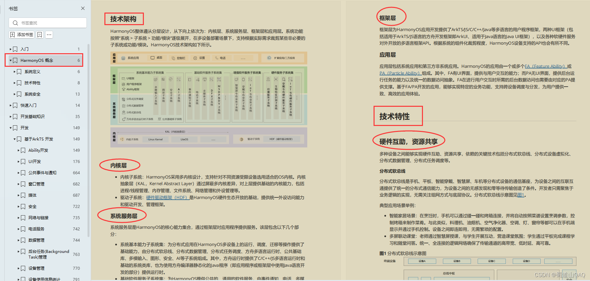Click the bookmark icon beside 技术特性

pos(19,83)
